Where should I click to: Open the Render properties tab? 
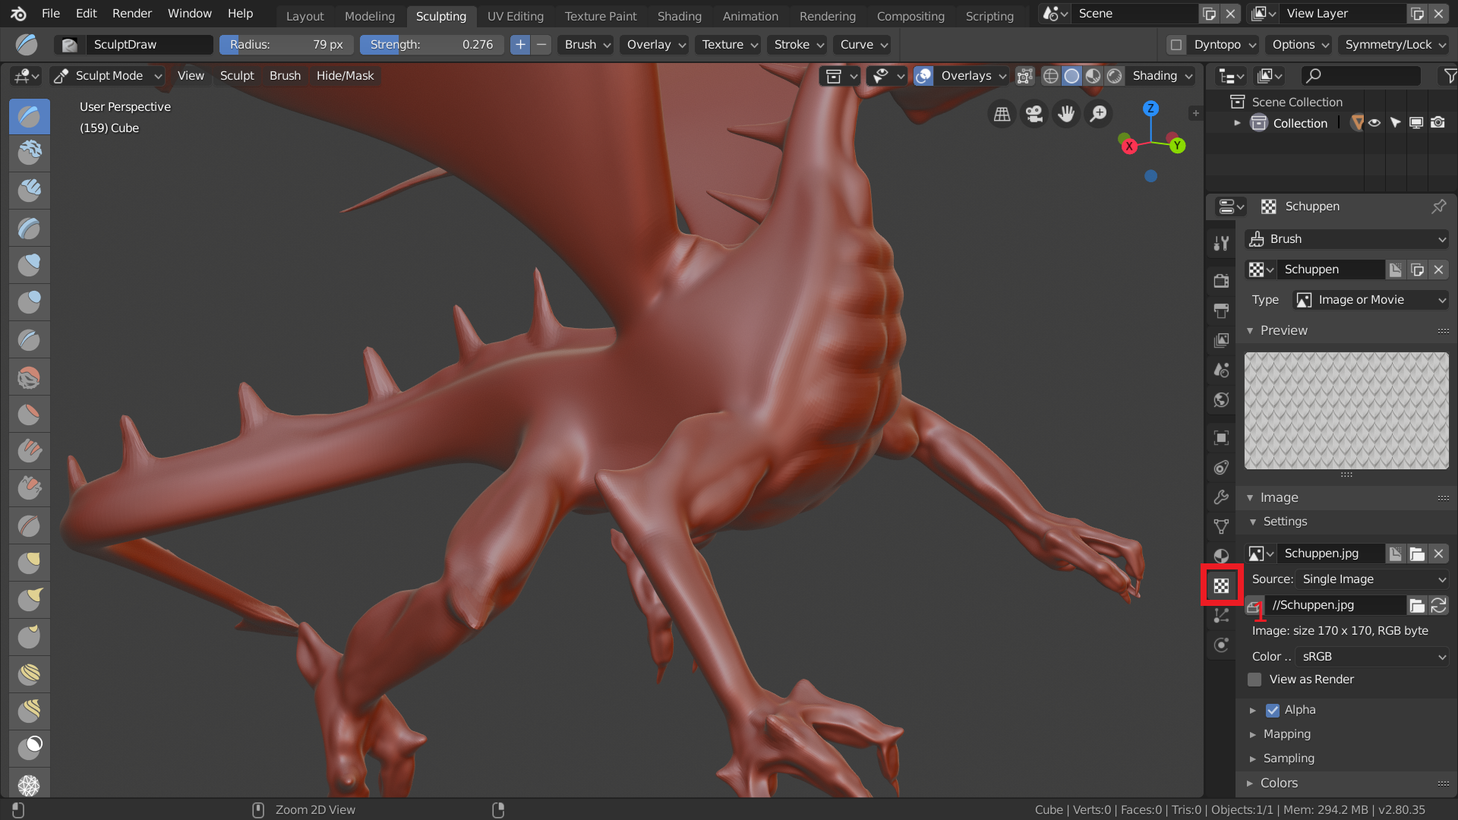pos(1221,281)
